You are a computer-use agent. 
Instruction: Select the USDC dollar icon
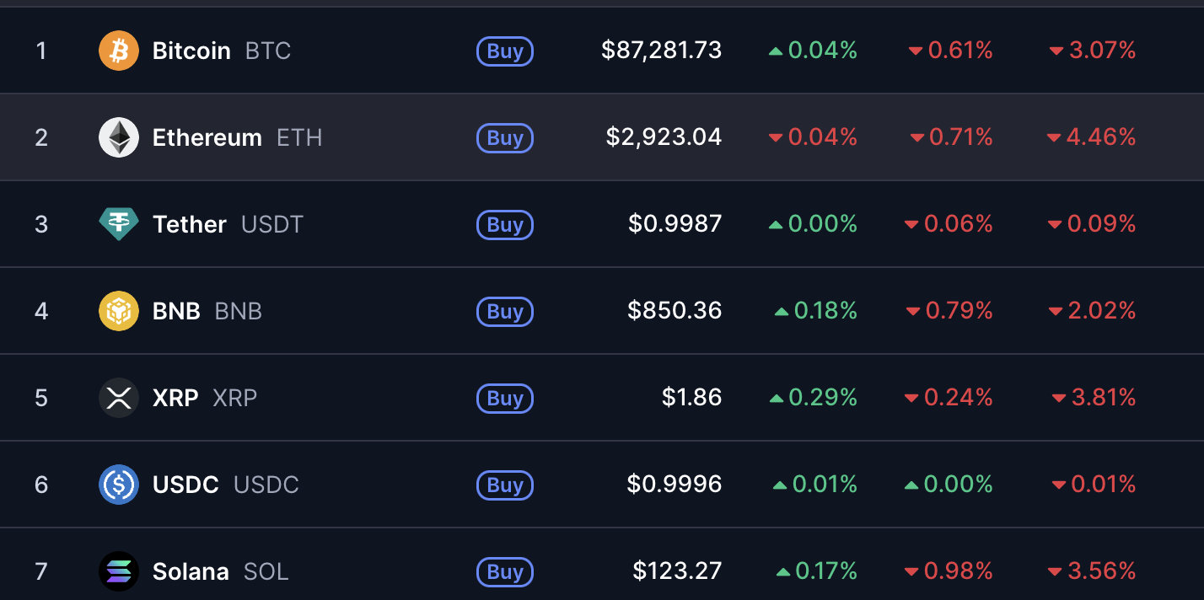tap(119, 485)
